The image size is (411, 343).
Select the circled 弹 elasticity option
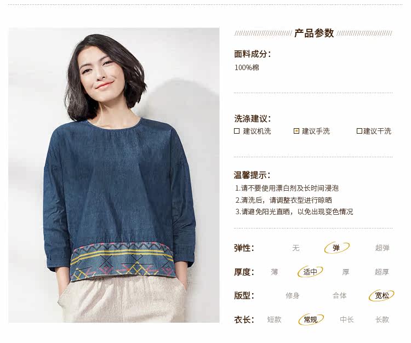336,248
